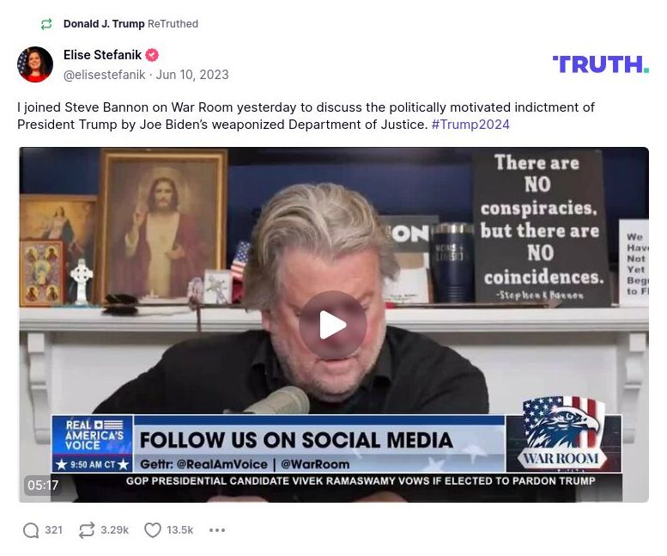Viewport: 667px width, 556px height.
Task: Open the three-dot more options menu
Action: coord(217,530)
